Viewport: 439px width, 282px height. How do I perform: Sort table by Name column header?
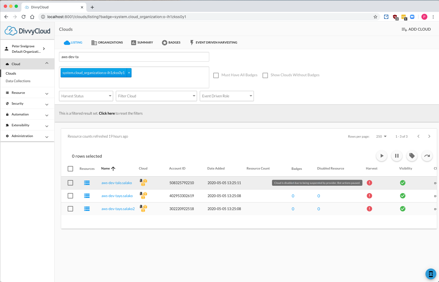(x=108, y=168)
